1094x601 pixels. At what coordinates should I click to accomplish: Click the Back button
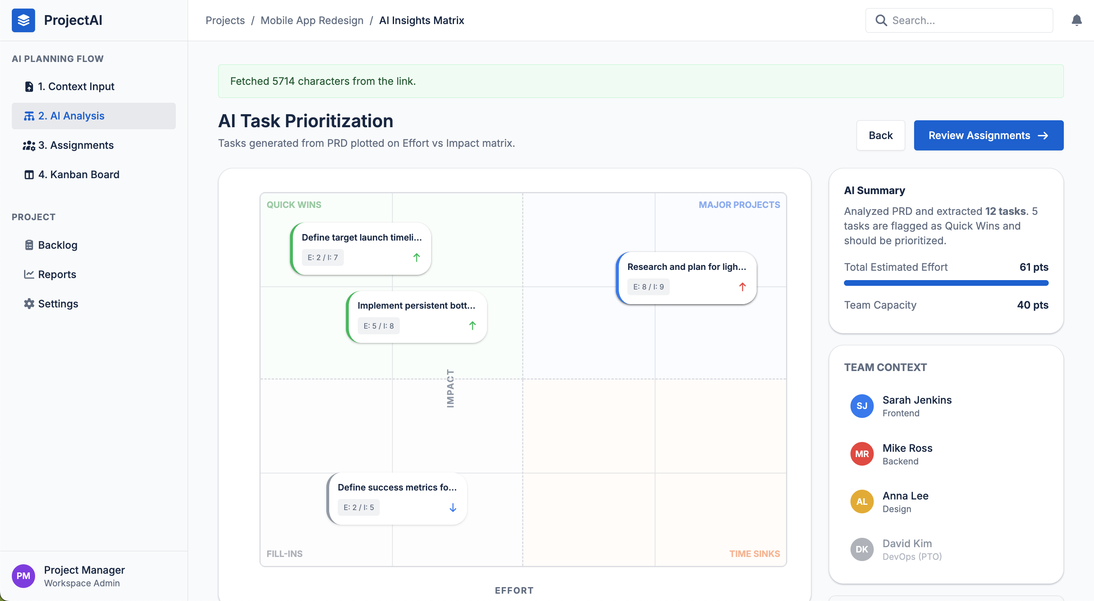(880, 135)
